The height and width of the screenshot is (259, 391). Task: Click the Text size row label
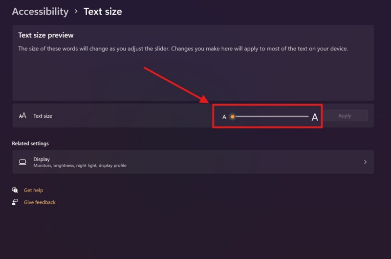pyautogui.click(x=43, y=116)
